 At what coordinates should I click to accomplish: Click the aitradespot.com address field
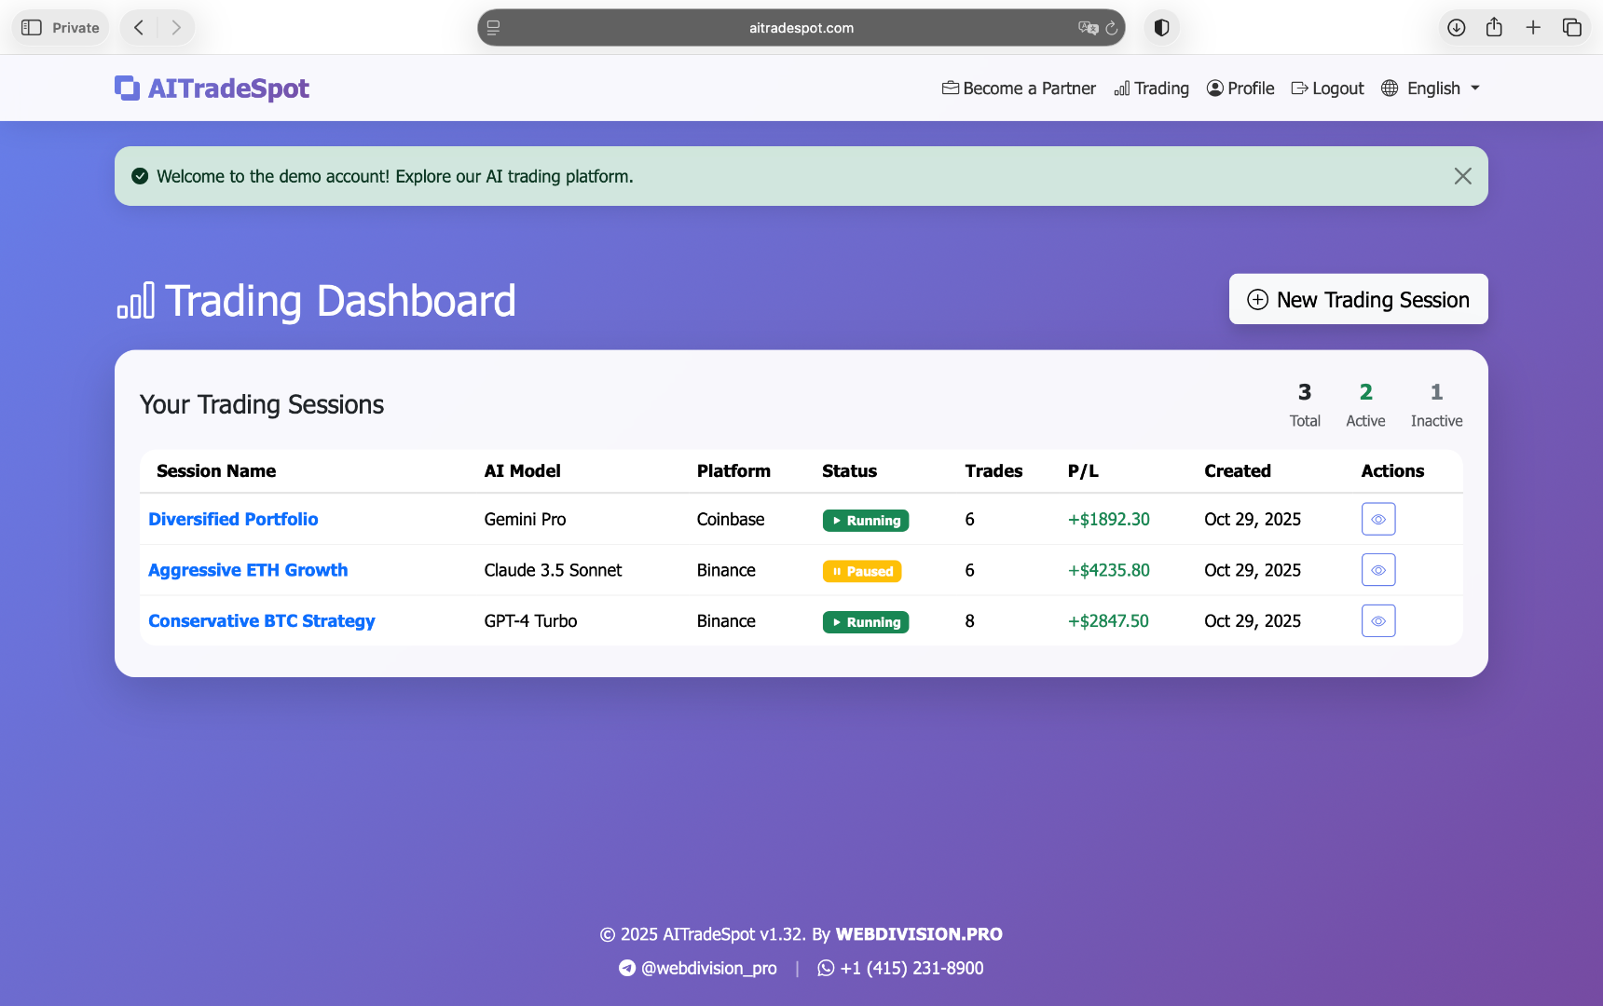tap(801, 28)
